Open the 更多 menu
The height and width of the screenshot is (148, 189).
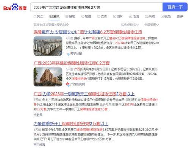(x=180, y=16)
